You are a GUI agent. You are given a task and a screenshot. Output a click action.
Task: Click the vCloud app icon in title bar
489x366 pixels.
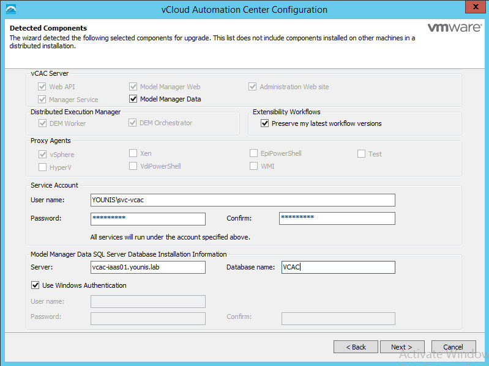tap(10, 9)
